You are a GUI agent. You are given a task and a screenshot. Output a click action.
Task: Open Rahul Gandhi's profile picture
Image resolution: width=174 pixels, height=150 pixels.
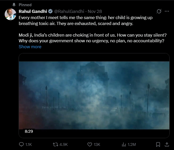(10, 14)
